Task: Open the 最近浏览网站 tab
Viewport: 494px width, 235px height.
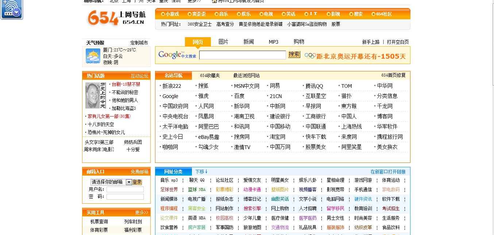Action: (247, 75)
